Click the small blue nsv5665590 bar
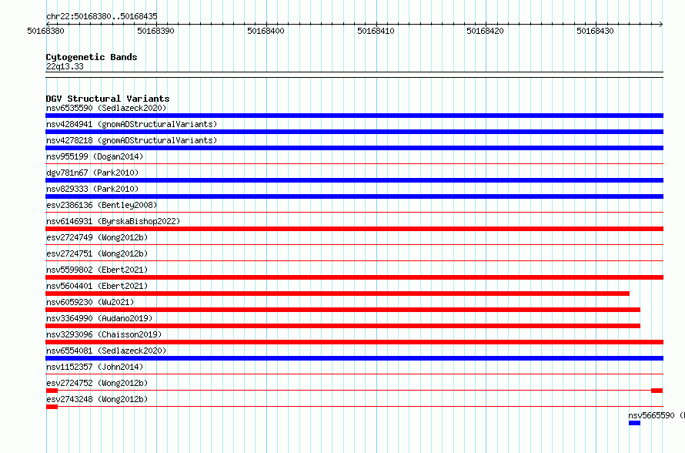 point(634,423)
